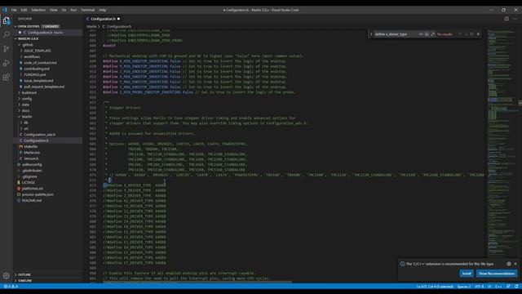Open the Help menu
Viewport: 522px width, 294px height.
[x=103, y=10]
